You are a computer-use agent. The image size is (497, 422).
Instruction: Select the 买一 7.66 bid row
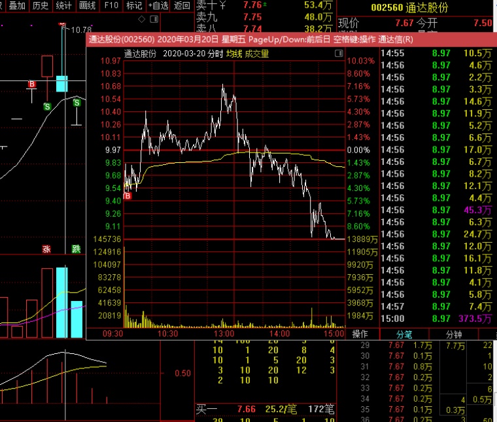click(x=265, y=410)
